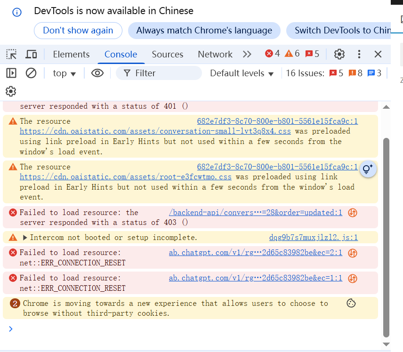Screen dimensions: 403x352
Task: Open the three-dot customize DevTools menu
Action: coord(359,54)
